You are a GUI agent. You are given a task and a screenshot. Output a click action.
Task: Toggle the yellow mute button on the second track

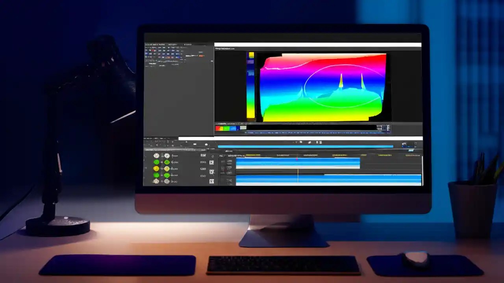click(156, 169)
